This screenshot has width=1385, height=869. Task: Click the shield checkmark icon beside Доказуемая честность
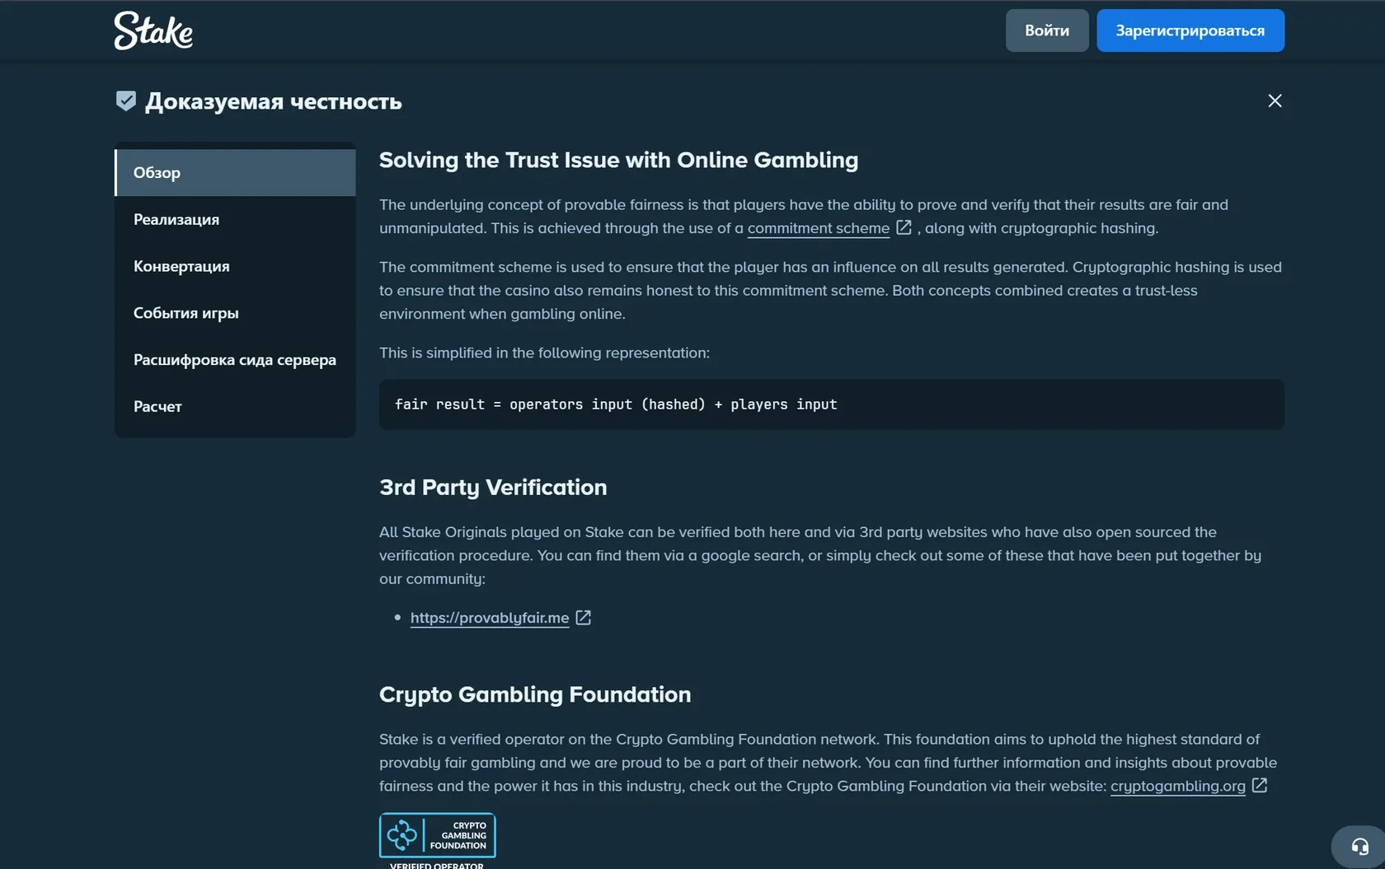coord(126,100)
